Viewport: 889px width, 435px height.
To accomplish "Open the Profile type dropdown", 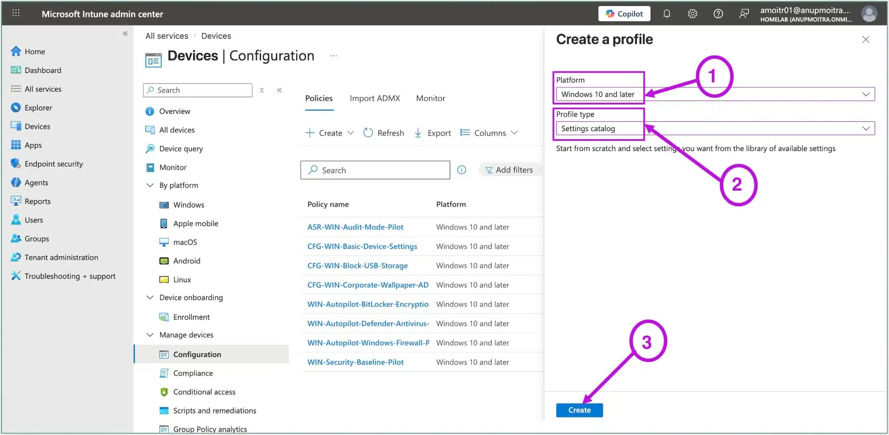I will (715, 128).
